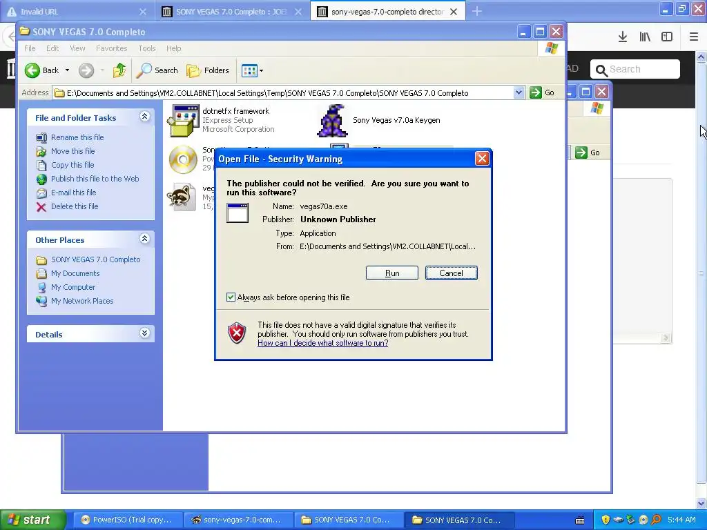Click Go in the rear Explorer window

pyautogui.click(x=588, y=153)
